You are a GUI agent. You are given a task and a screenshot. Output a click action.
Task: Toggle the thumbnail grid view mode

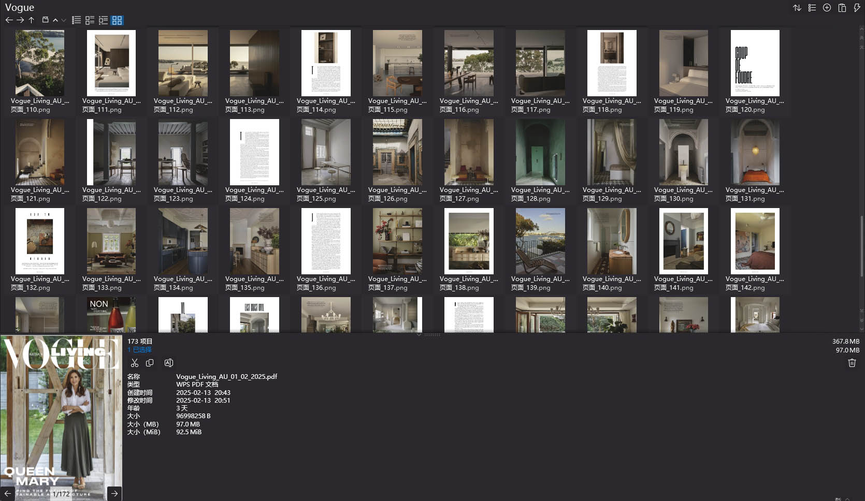point(117,20)
